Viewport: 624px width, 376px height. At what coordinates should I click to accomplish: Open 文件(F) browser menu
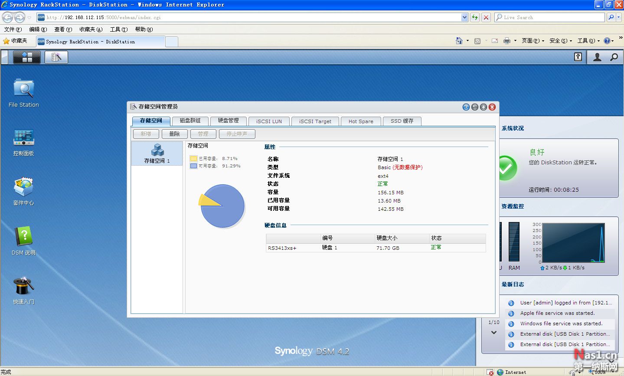13,29
